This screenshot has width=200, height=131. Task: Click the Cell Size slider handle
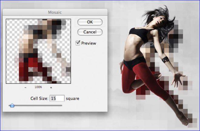12,105
